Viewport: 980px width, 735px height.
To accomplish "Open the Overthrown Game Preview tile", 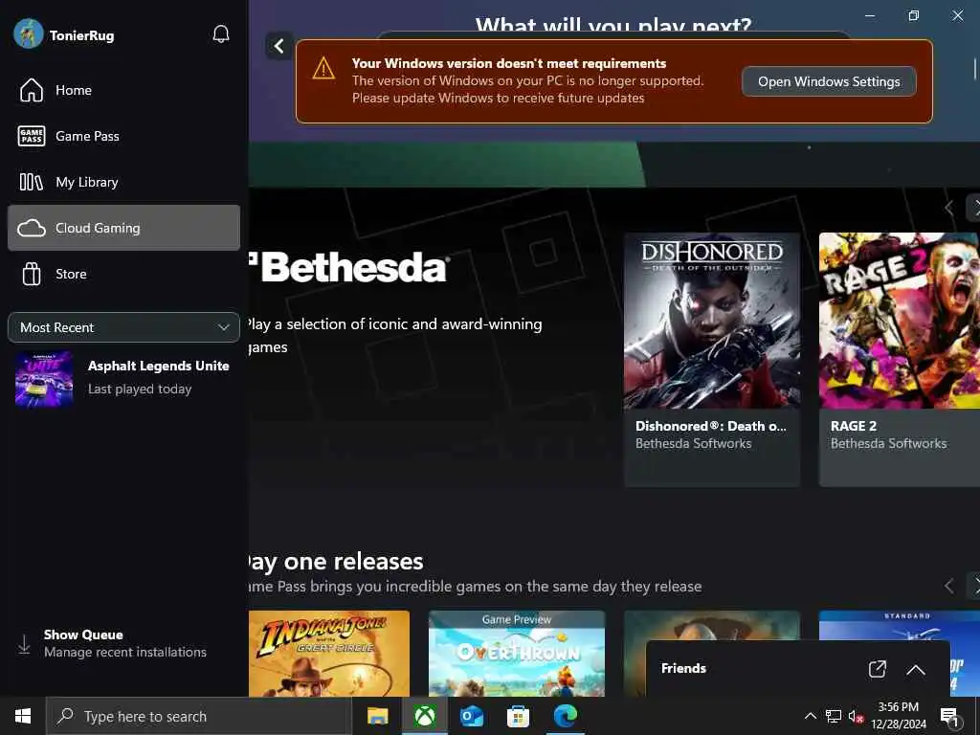I will click(x=517, y=653).
